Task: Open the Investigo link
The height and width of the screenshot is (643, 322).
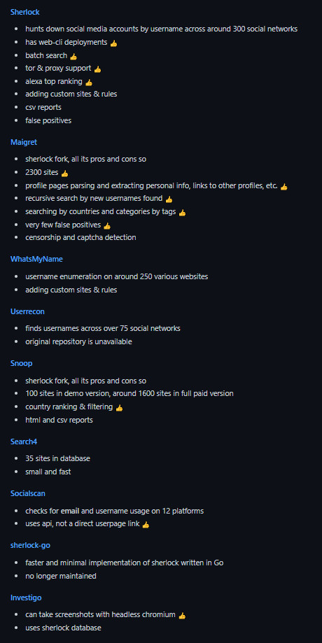Action: pos(26,598)
